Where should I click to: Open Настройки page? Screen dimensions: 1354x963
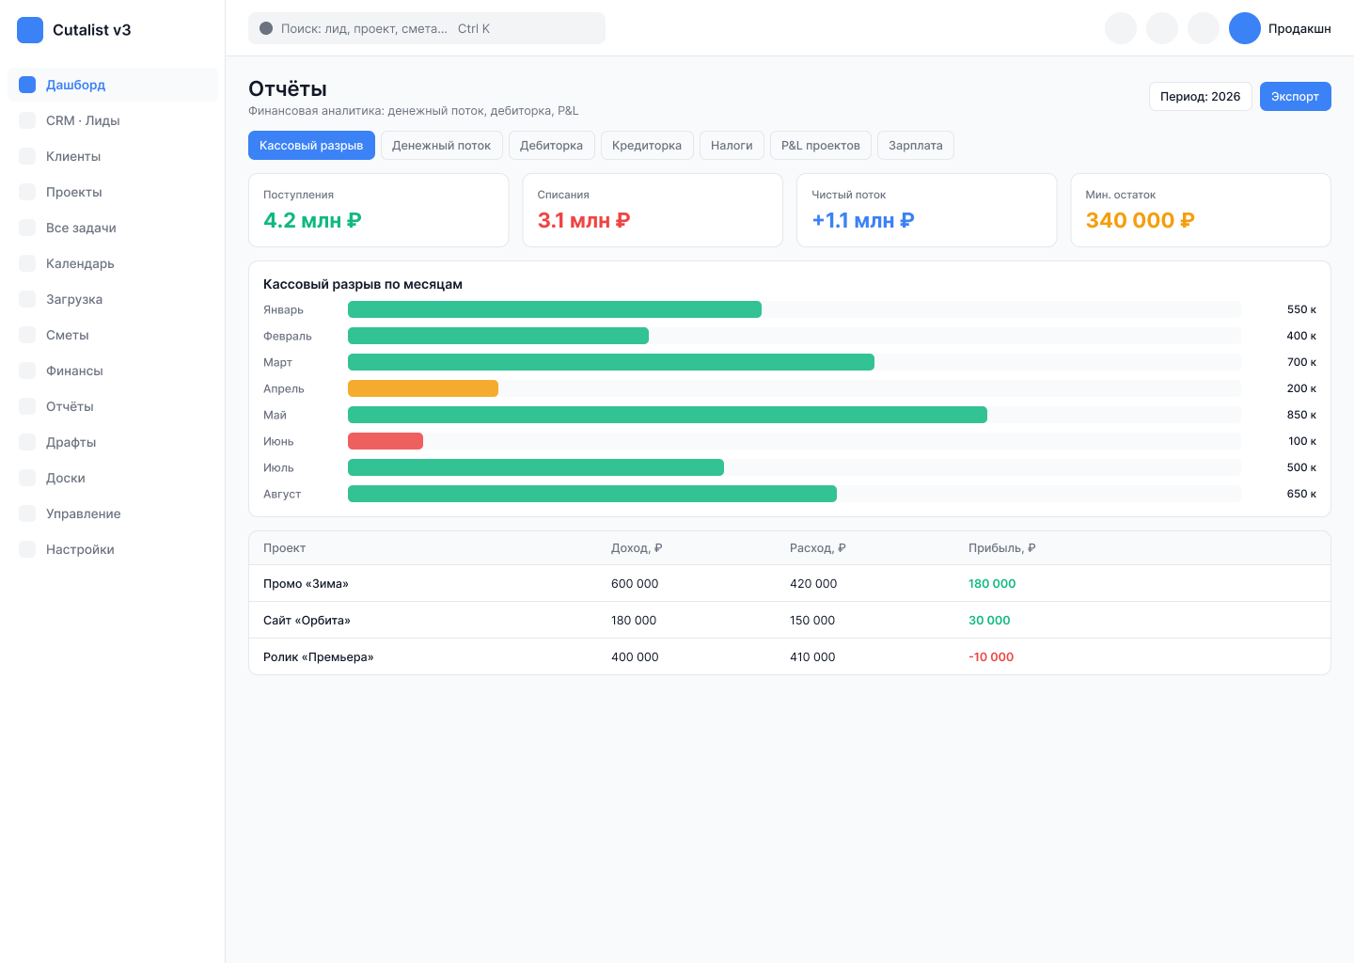point(113,549)
